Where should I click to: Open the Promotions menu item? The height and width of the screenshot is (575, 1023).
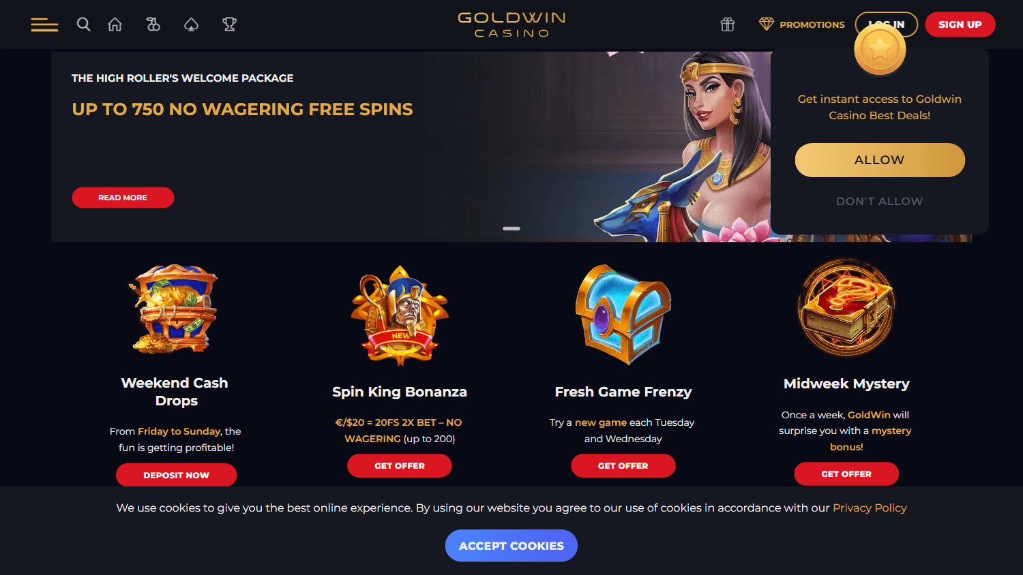point(812,25)
